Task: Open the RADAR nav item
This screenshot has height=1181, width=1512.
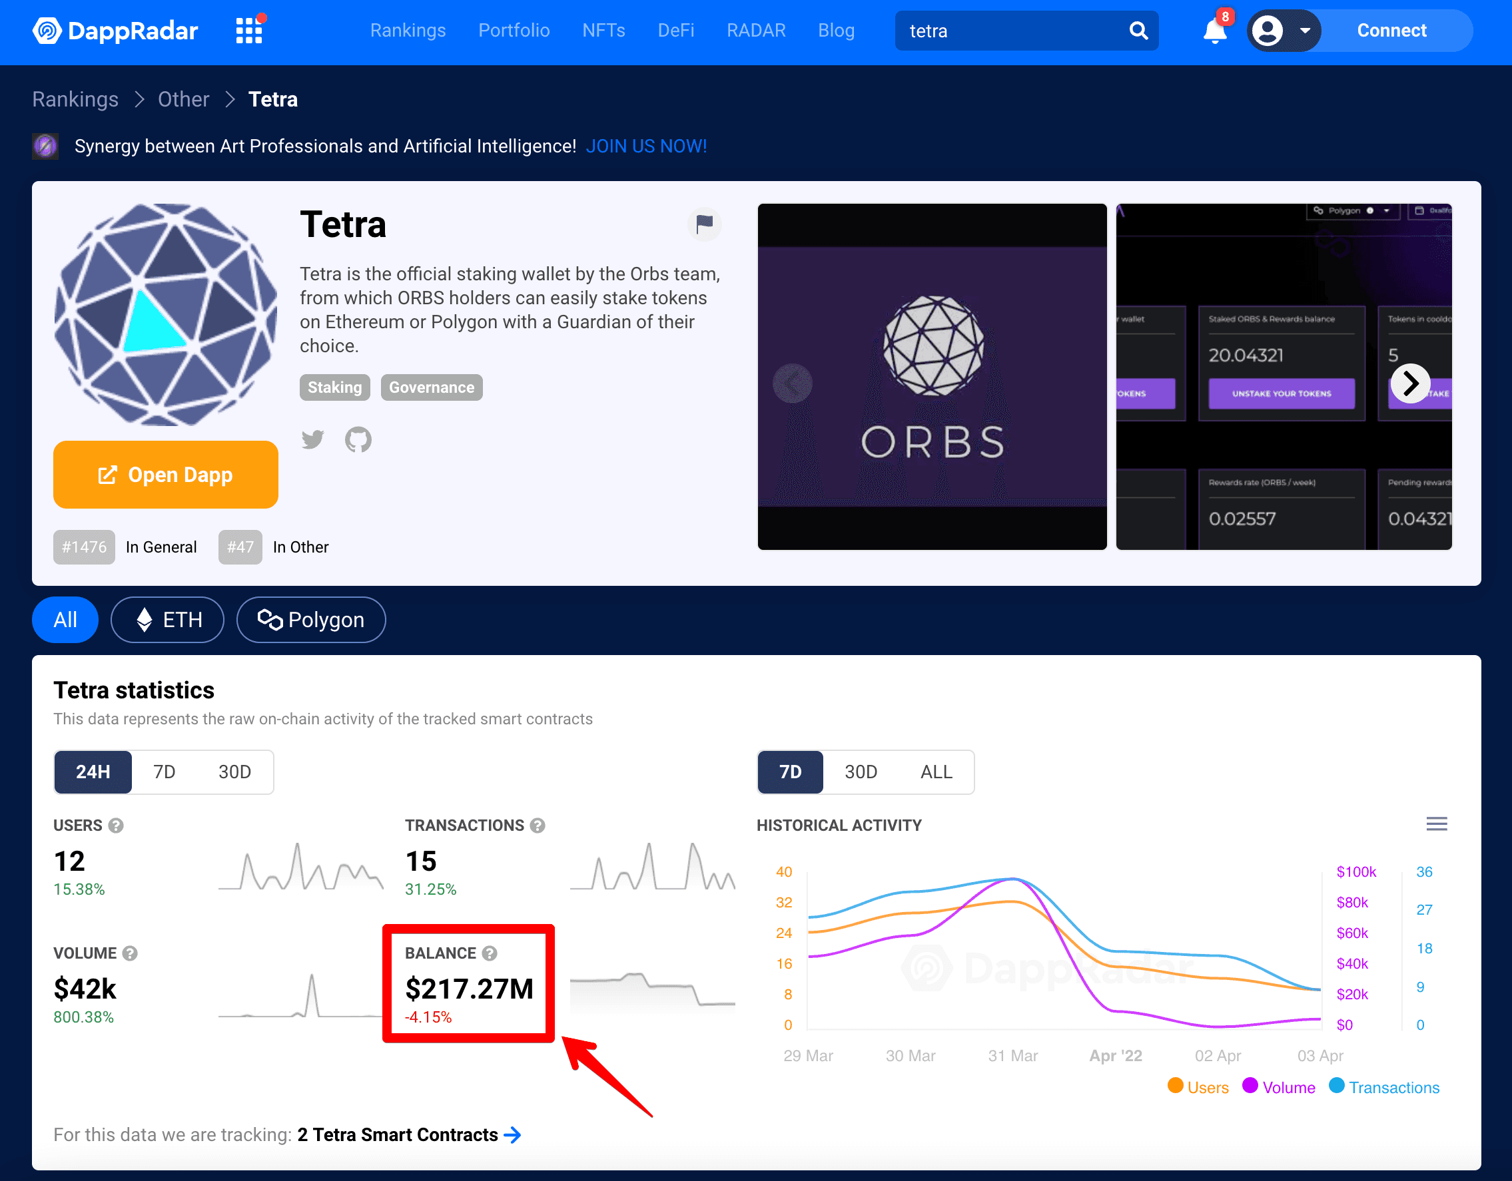Action: tap(756, 31)
